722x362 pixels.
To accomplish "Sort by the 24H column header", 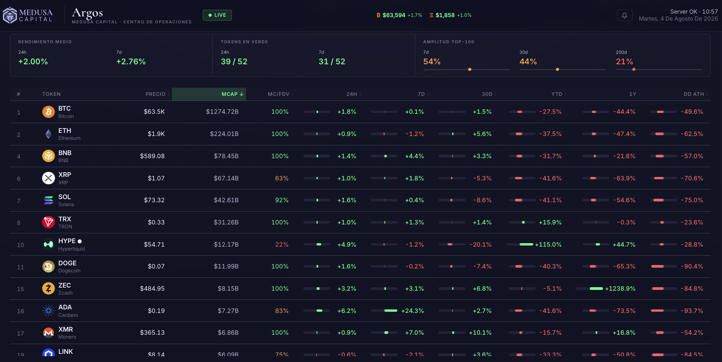I will pyautogui.click(x=354, y=94).
